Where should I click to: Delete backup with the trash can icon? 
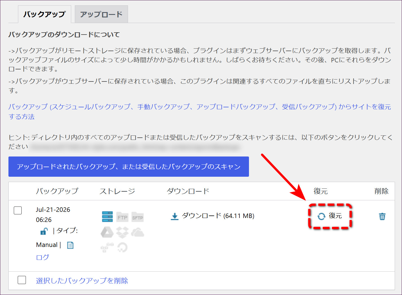point(382,216)
